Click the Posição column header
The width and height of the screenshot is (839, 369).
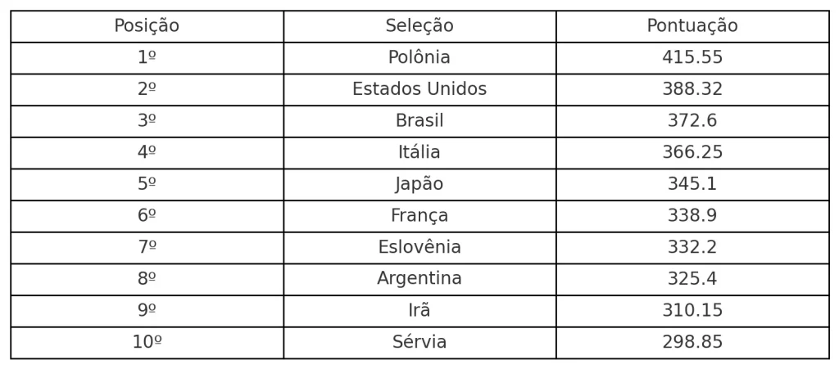[x=147, y=26]
